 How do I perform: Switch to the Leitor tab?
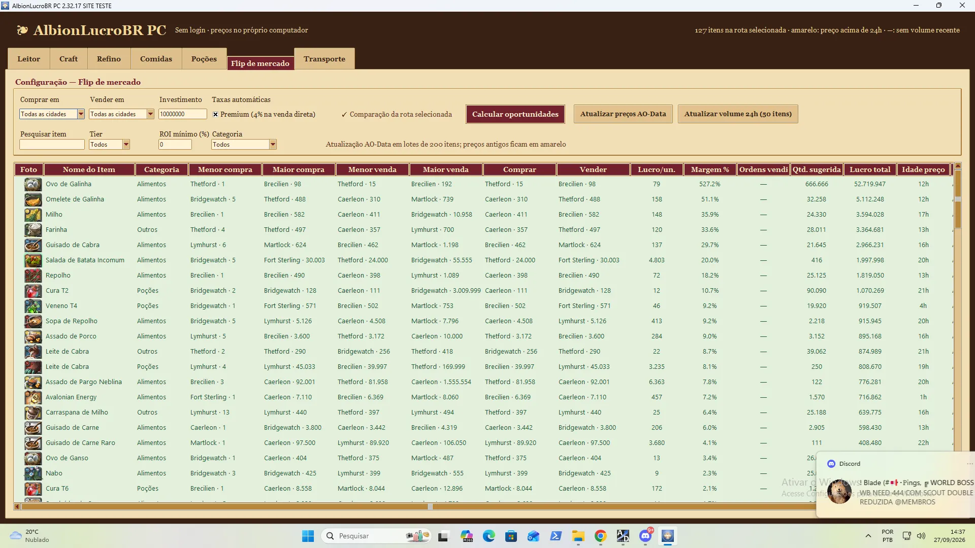pyautogui.click(x=28, y=59)
